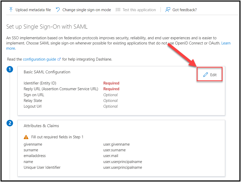Click the pencil icon beside Edit
This screenshot has width=241, height=182.
(206, 75)
